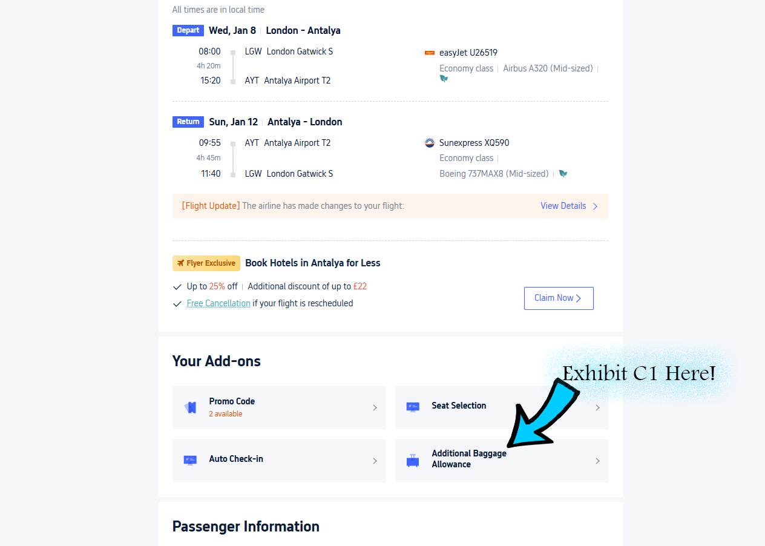Image resolution: width=765 pixels, height=546 pixels.
Task: Open View Details for flight update
Action: (x=563, y=206)
